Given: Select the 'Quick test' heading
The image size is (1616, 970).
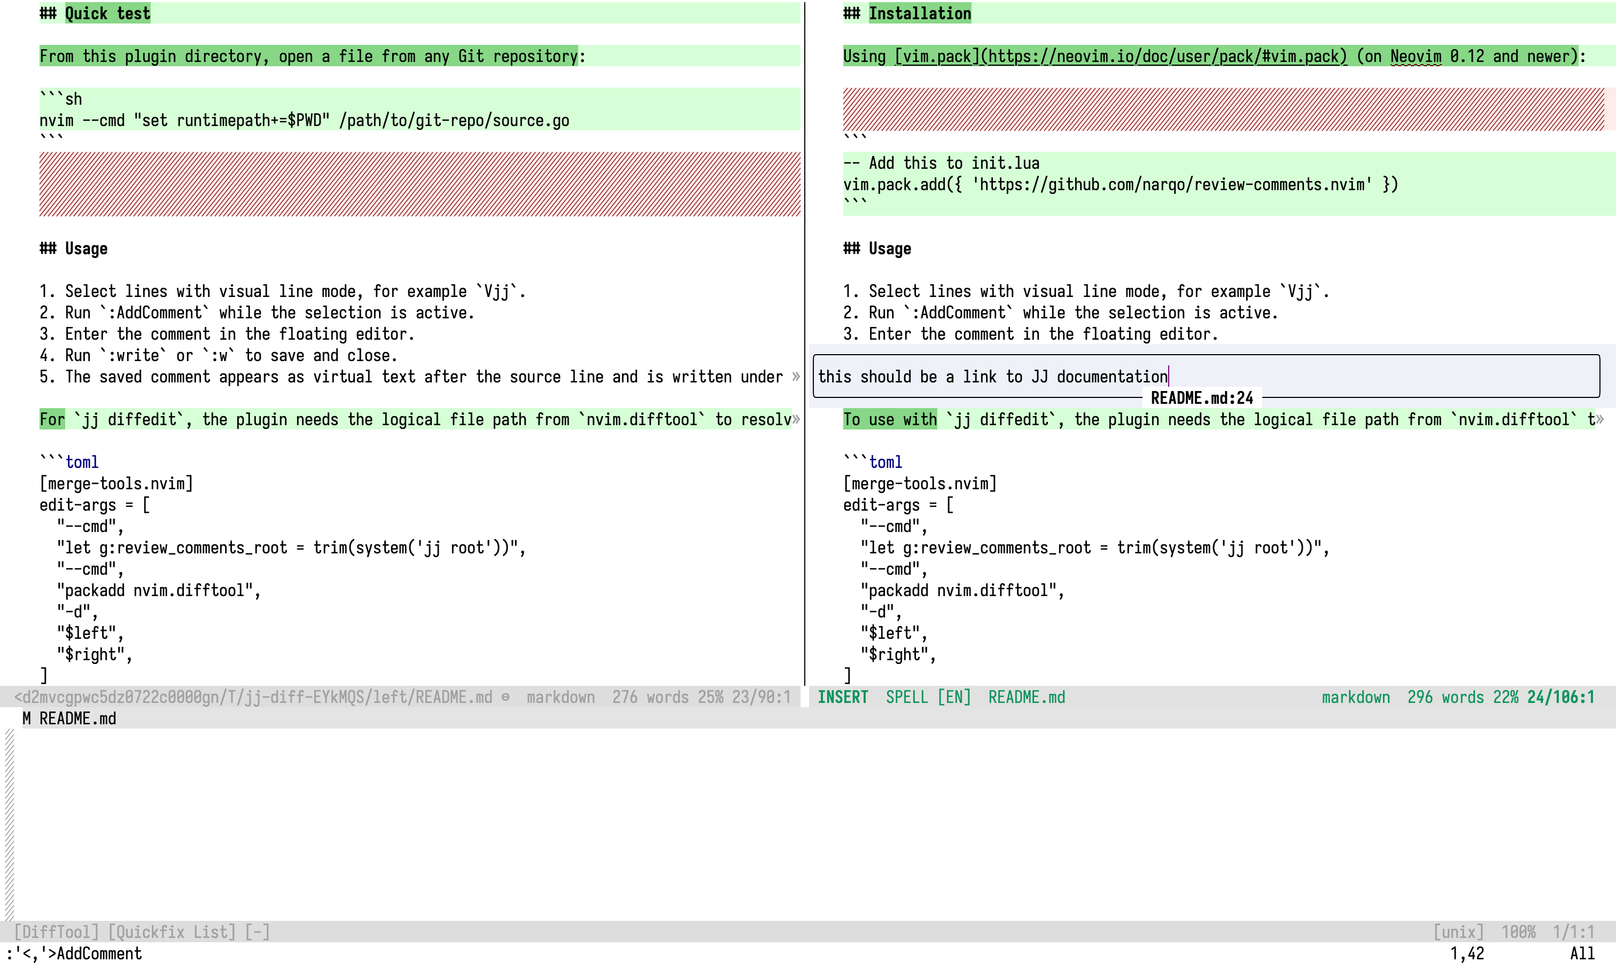Looking at the screenshot, I should pos(108,13).
